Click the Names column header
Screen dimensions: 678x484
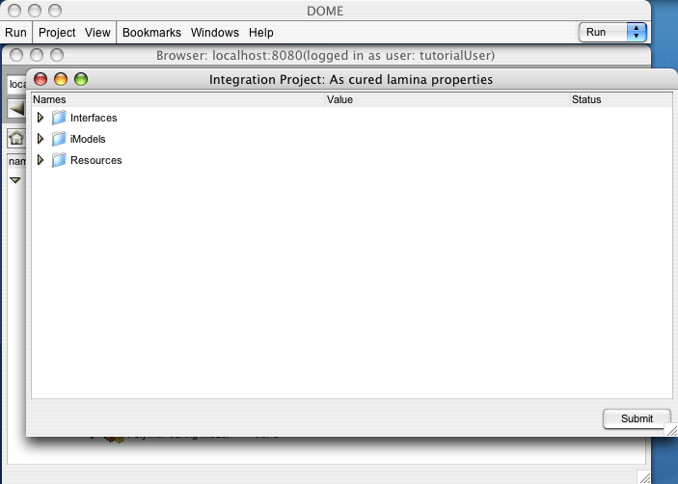point(177,99)
